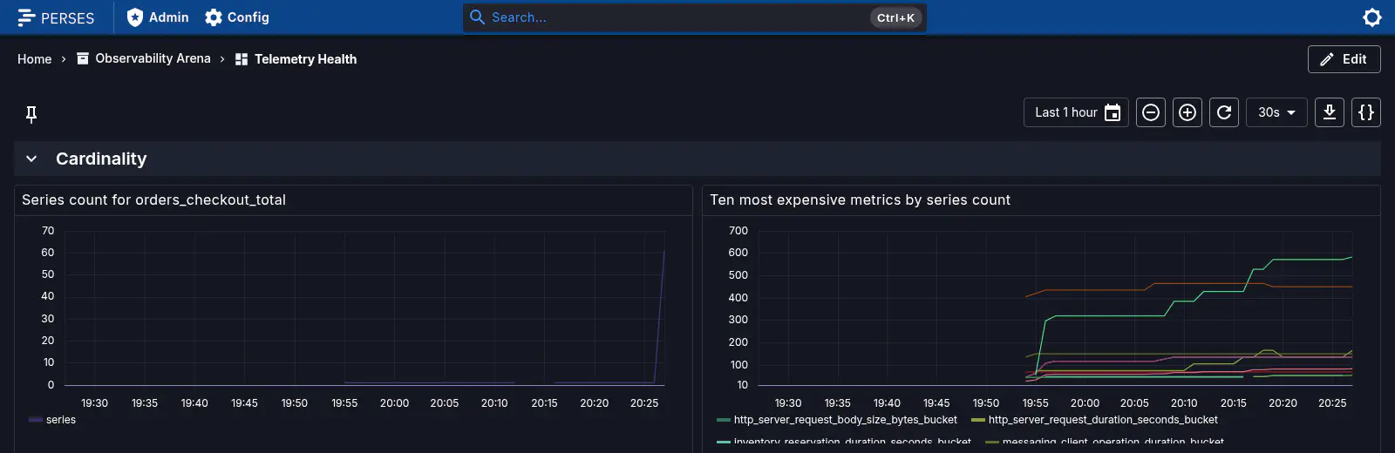Click the Perses logo

pyautogui.click(x=56, y=17)
